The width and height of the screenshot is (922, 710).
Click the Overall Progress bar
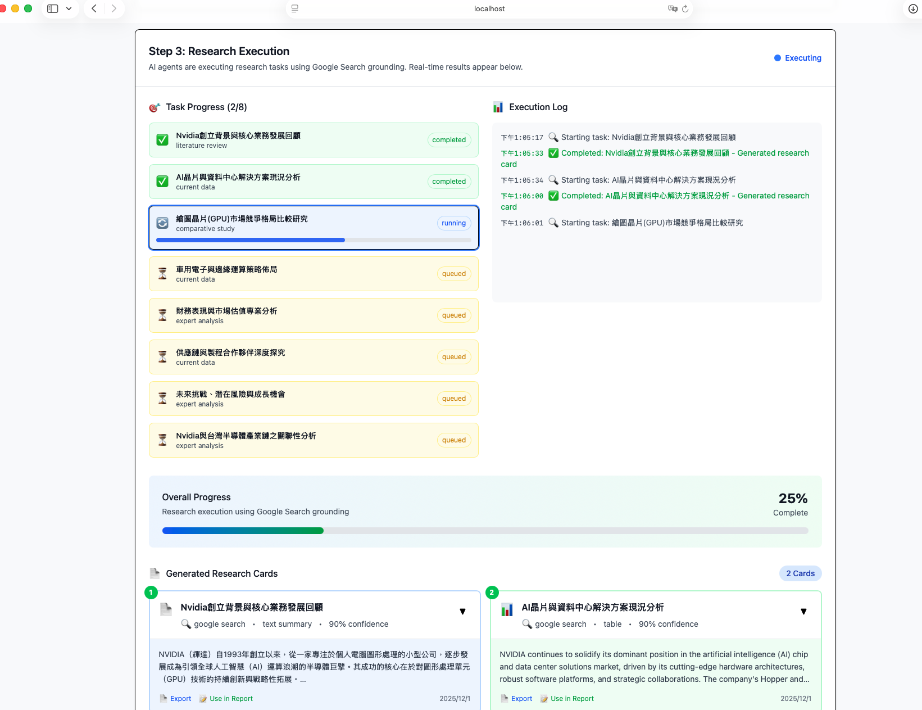point(485,531)
